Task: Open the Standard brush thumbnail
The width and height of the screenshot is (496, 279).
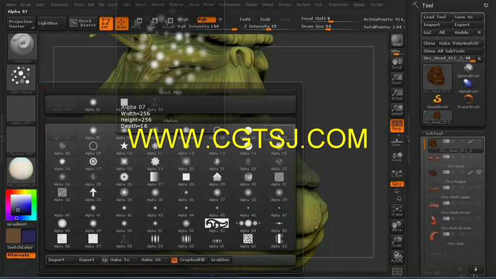Action: (x=22, y=48)
